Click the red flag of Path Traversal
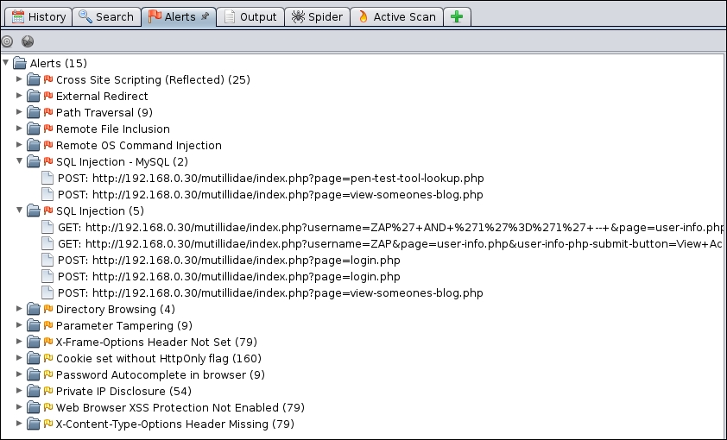727x440 pixels. pyautogui.click(x=48, y=112)
